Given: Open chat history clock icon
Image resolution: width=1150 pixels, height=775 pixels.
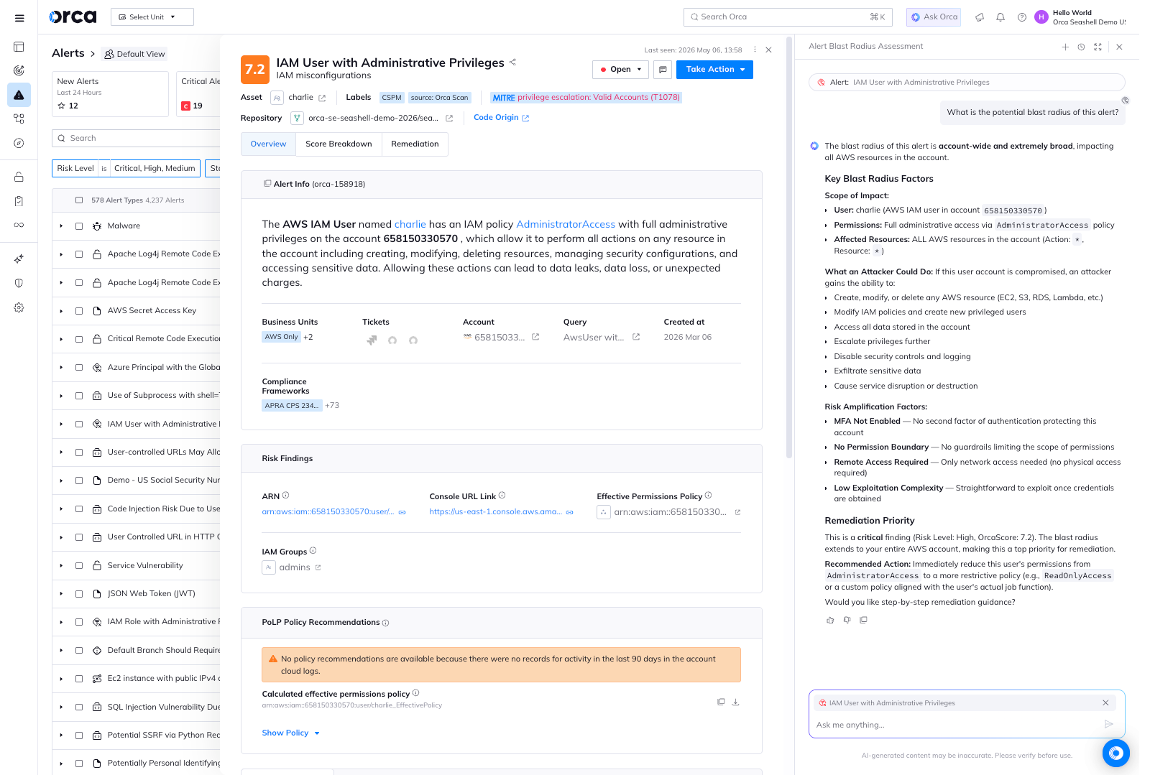Looking at the screenshot, I should coord(1081,47).
